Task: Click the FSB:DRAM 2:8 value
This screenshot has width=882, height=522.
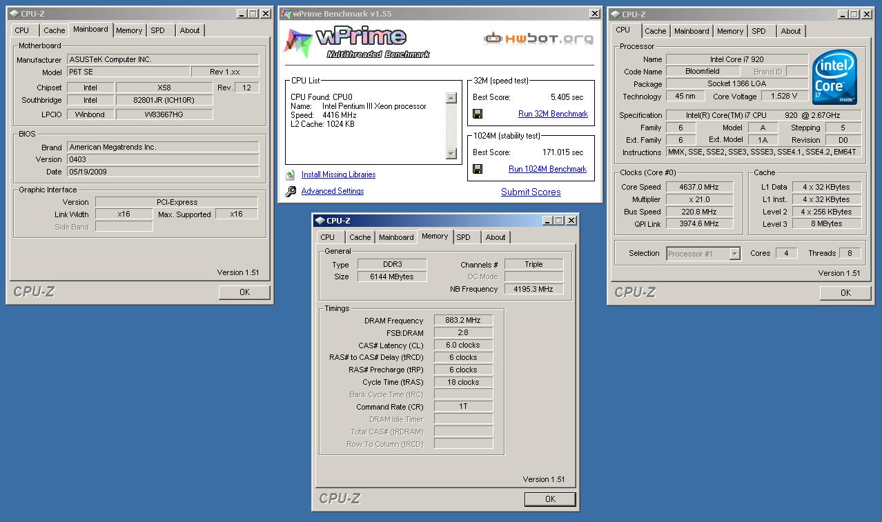Action: point(463,333)
